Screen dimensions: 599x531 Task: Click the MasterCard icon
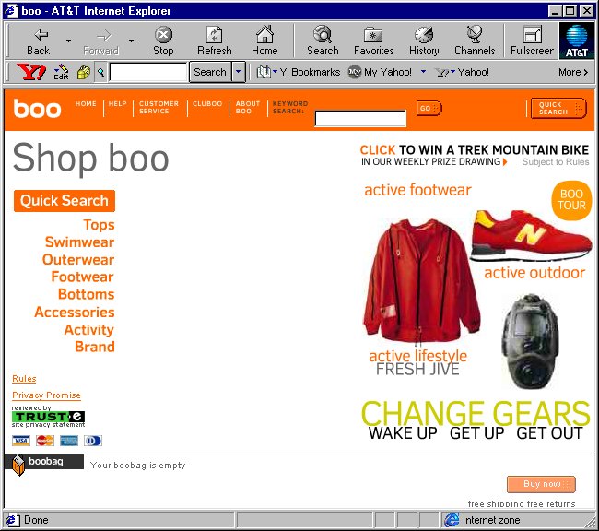(45, 441)
